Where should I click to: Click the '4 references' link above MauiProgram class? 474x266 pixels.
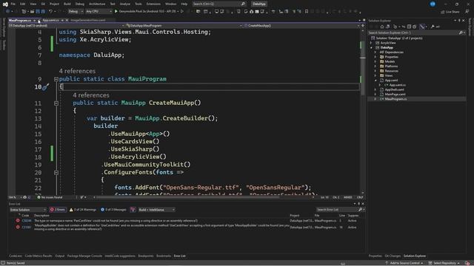click(77, 71)
